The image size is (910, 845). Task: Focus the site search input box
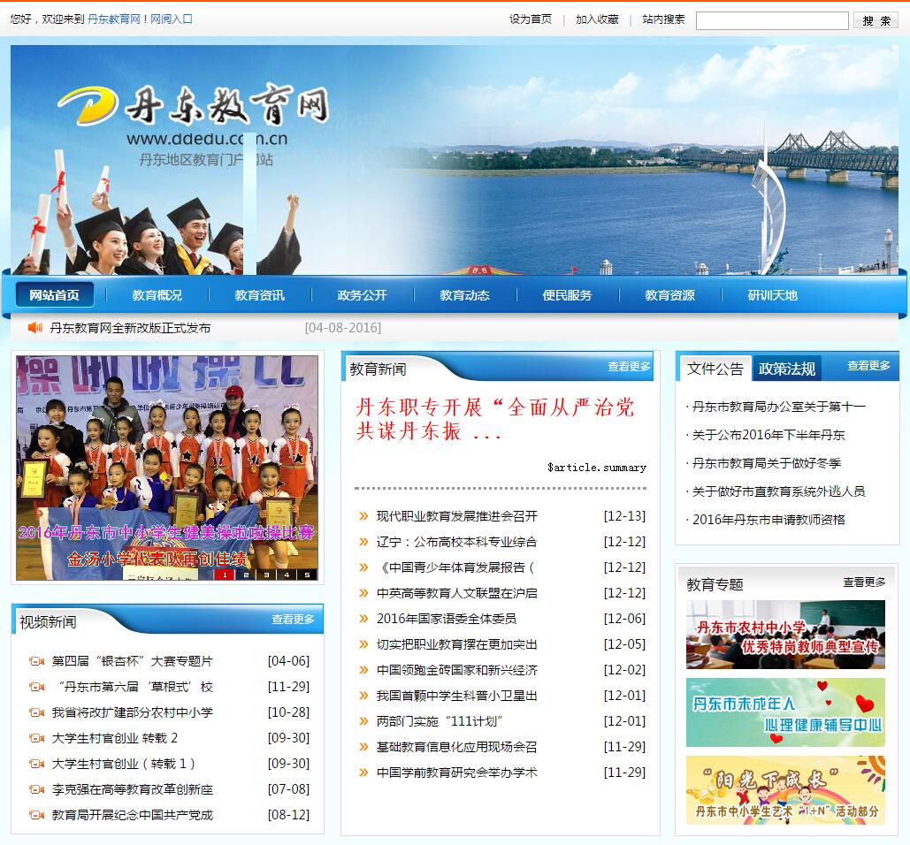point(772,21)
